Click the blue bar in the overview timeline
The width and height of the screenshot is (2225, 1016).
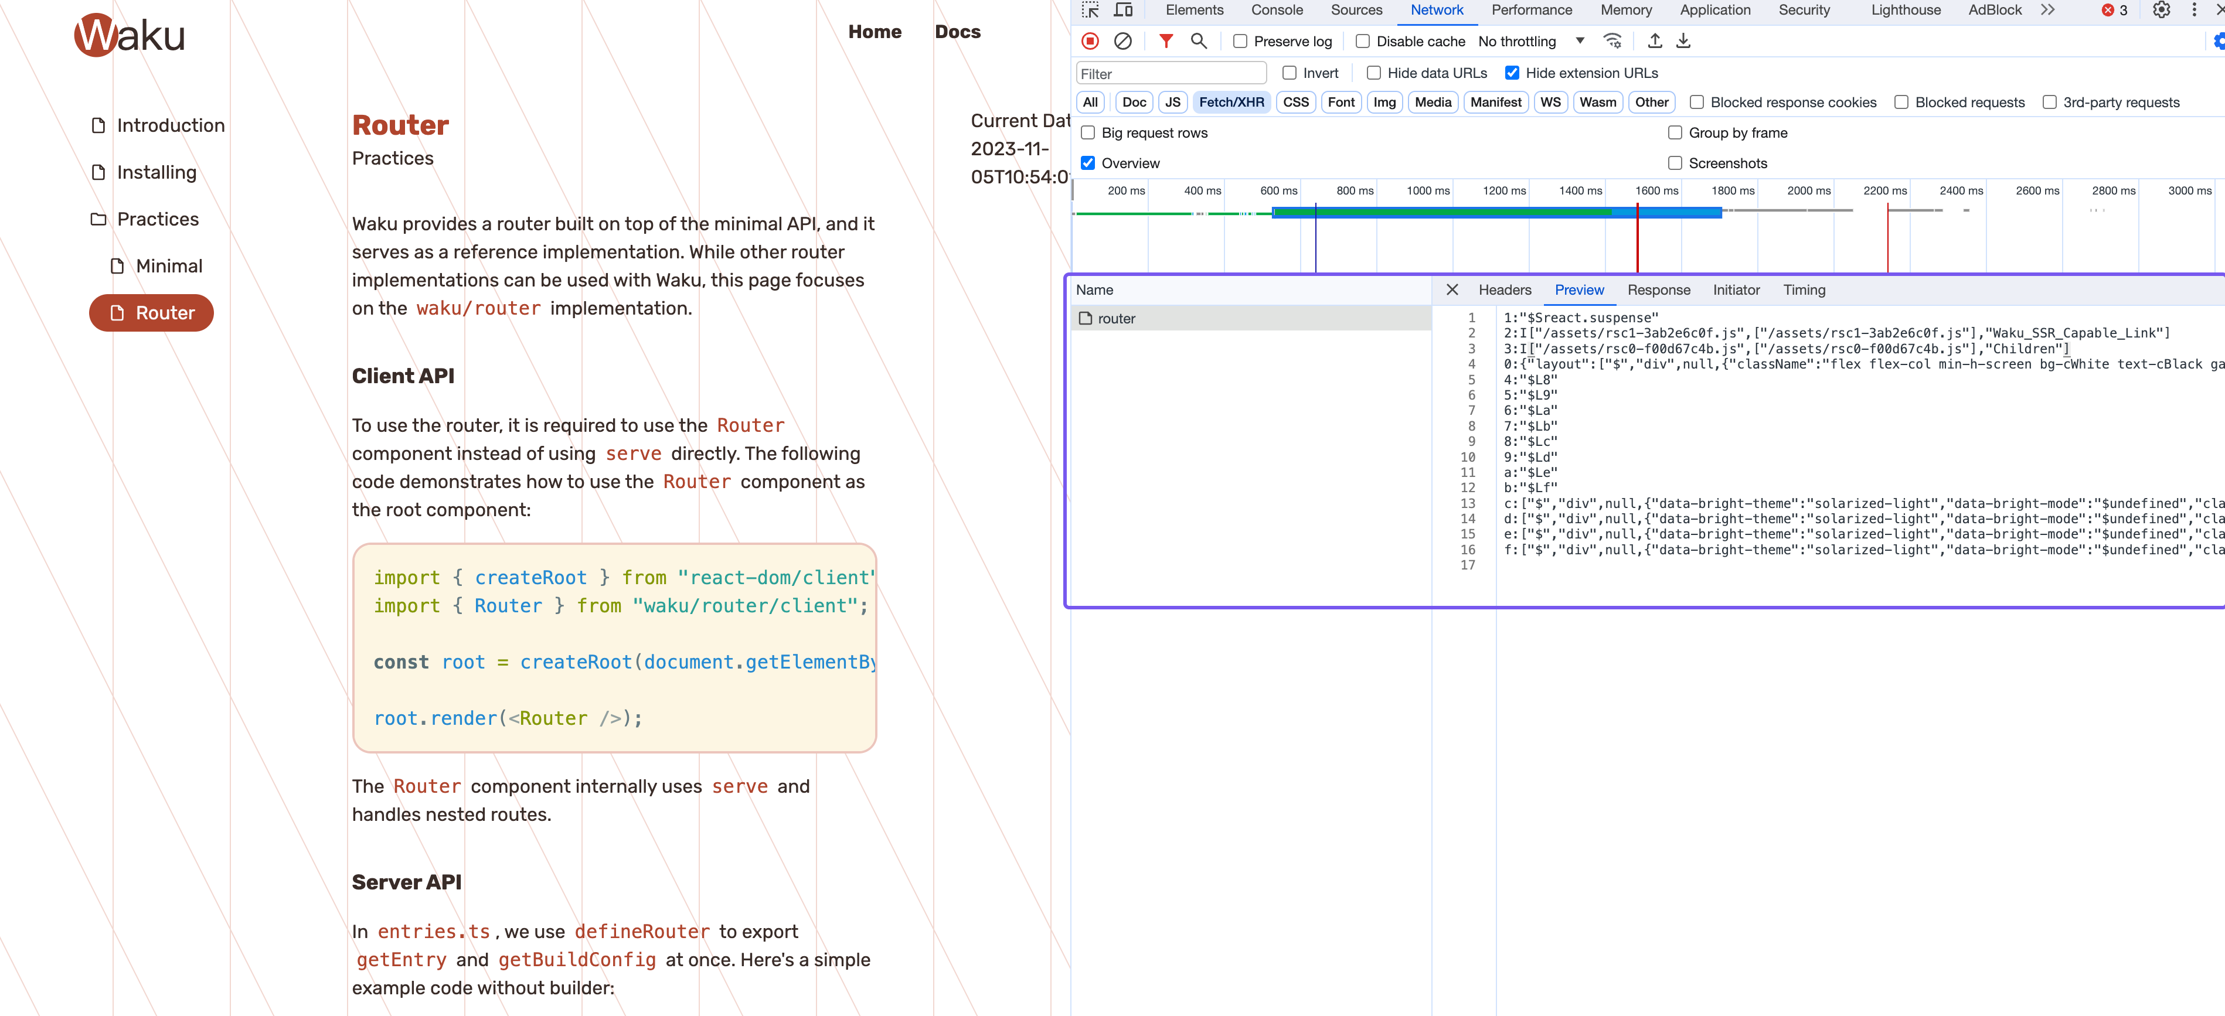1497,212
